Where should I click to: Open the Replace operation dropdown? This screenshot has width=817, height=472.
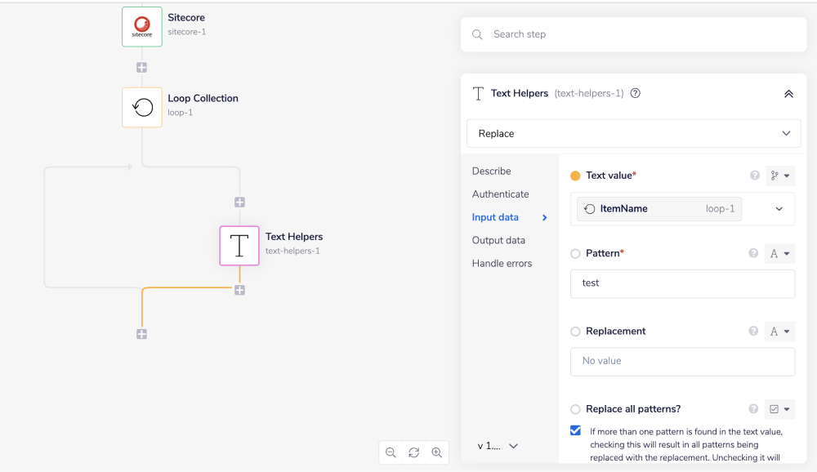tap(633, 133)
